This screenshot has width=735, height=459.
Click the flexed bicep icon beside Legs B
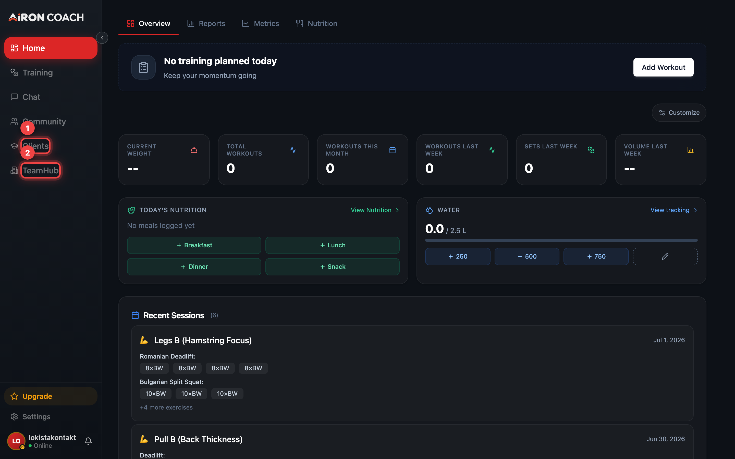point(144,340)
